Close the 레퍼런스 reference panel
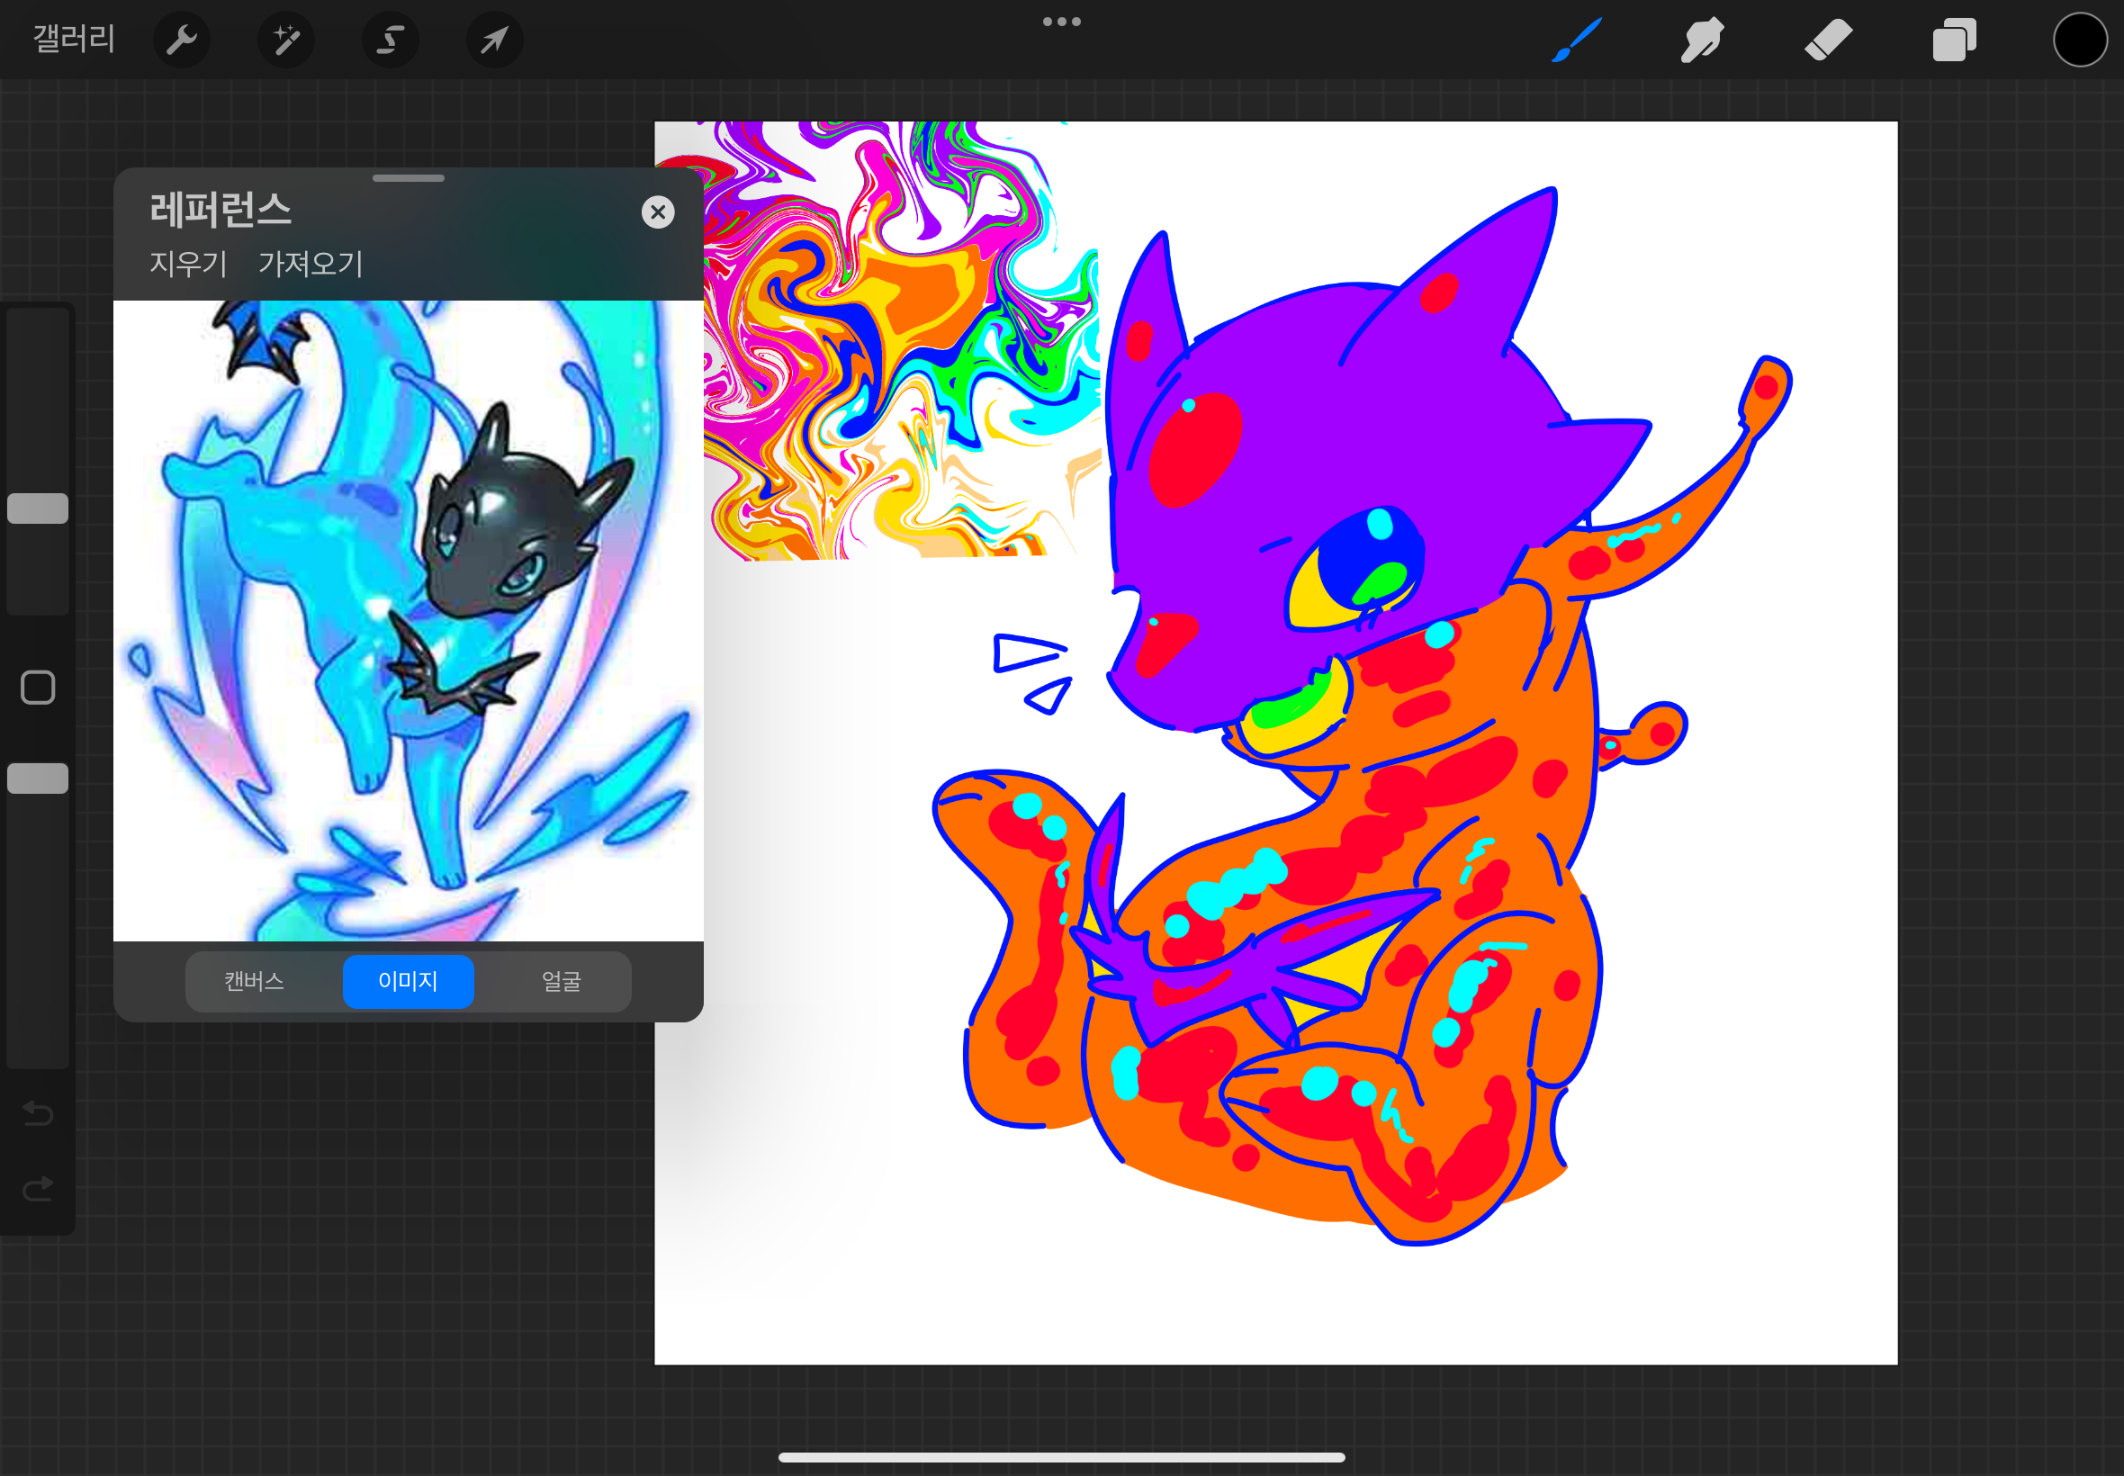This screenshot has height=1476, width=2124. pyautogui.click(x=658, y=212)
